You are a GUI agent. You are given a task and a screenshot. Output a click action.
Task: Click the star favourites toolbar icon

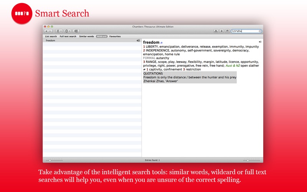click(221, 31)
